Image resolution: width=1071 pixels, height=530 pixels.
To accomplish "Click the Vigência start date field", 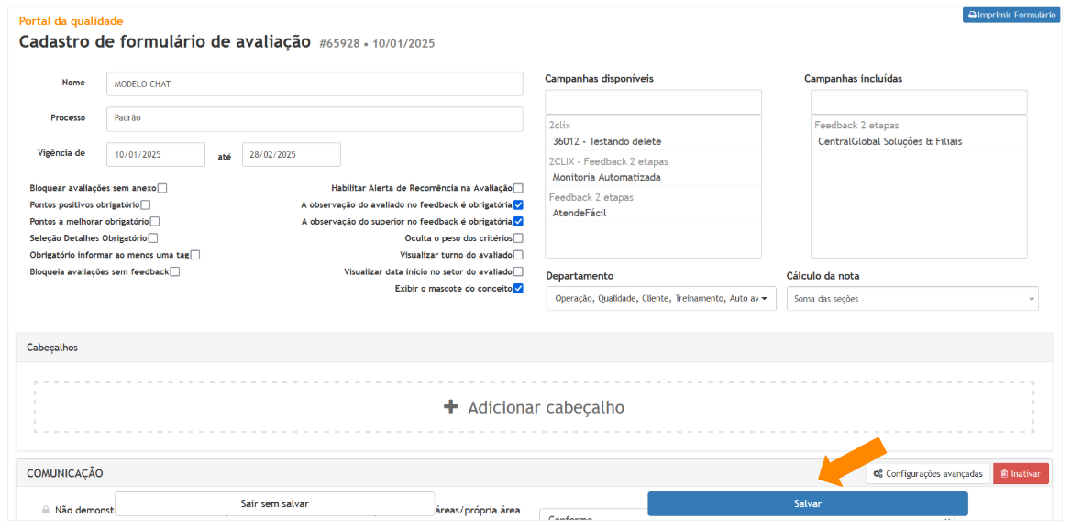I will pos(156,155).
